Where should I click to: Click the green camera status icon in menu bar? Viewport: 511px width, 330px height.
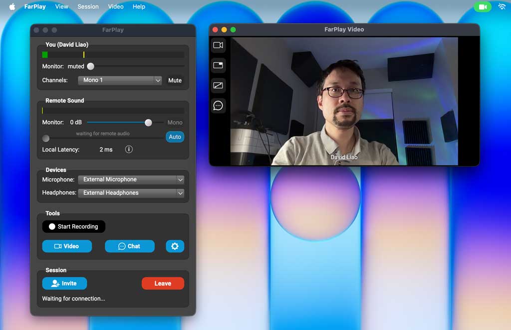coord(483,7)
